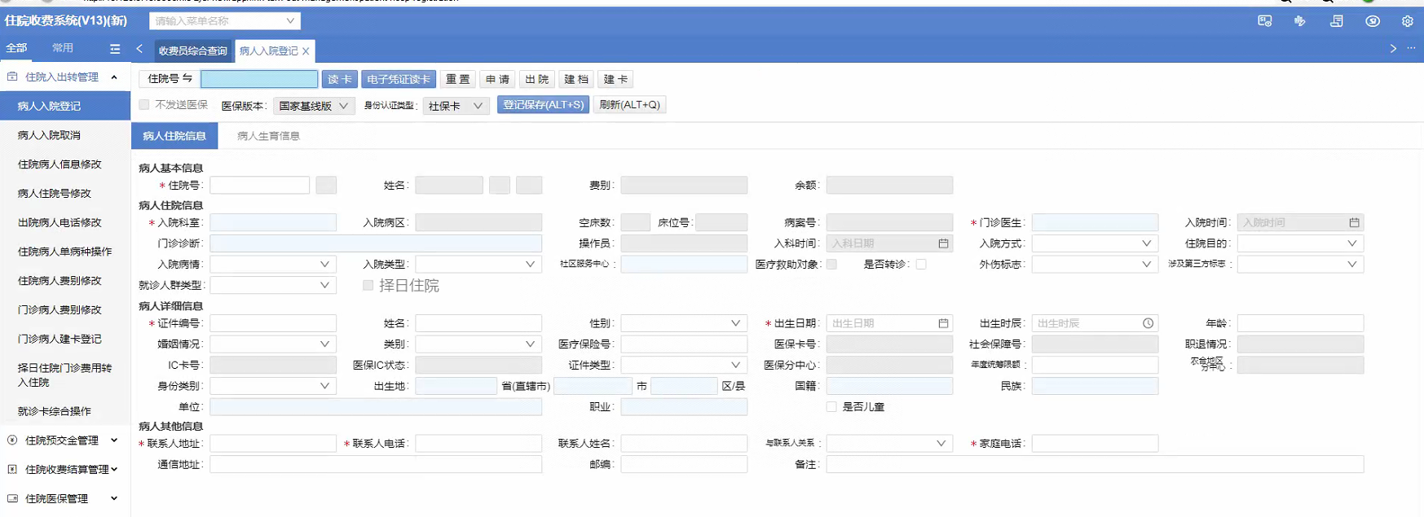Open 病人入院取消 in the sidebar
Image resolution: width=1424 pixels, height=517 pixels.
[49, 135]
